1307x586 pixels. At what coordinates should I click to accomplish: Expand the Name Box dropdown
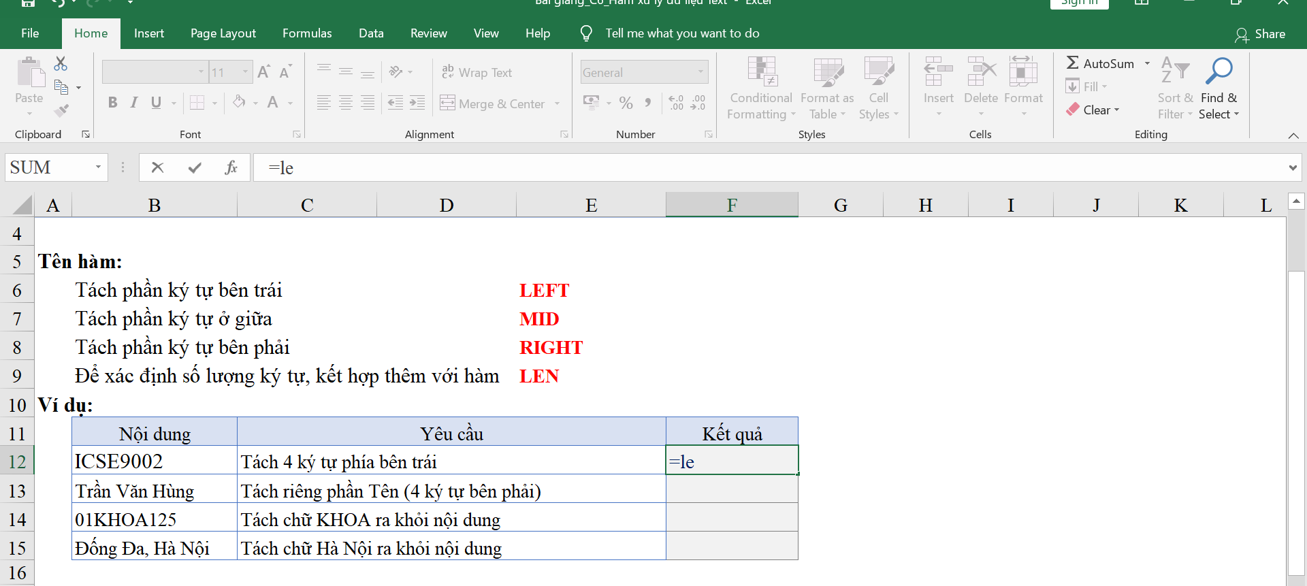point(98,167)
